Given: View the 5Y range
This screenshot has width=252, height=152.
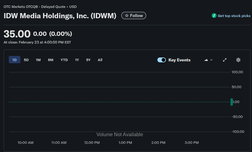Looking at the screenshot, I should click(88, 60).
